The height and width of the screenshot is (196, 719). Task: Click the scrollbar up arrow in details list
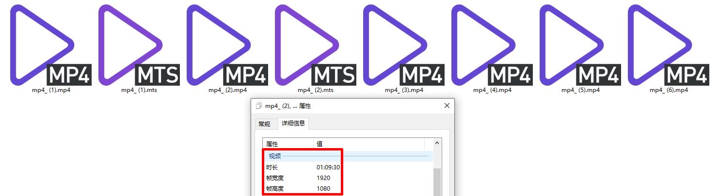tap(437, 143)
